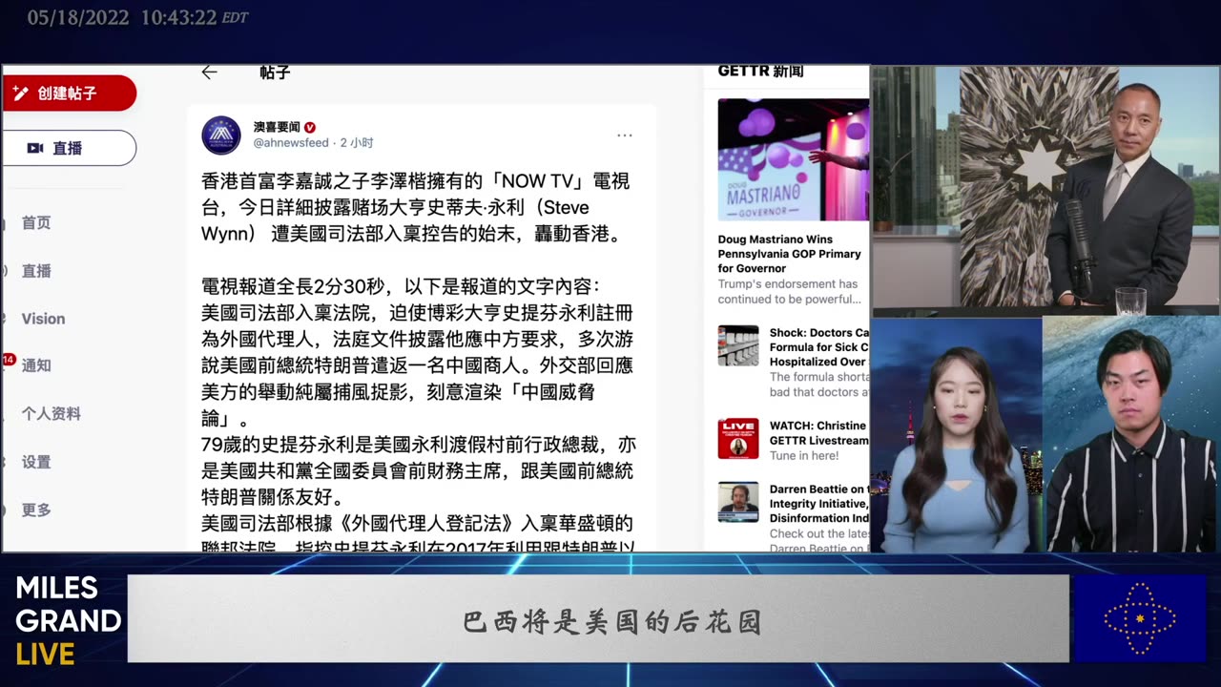Click the pen icon in the 创建帖子 button
This screenshot has width=1221, height=687.
point(20,94)
